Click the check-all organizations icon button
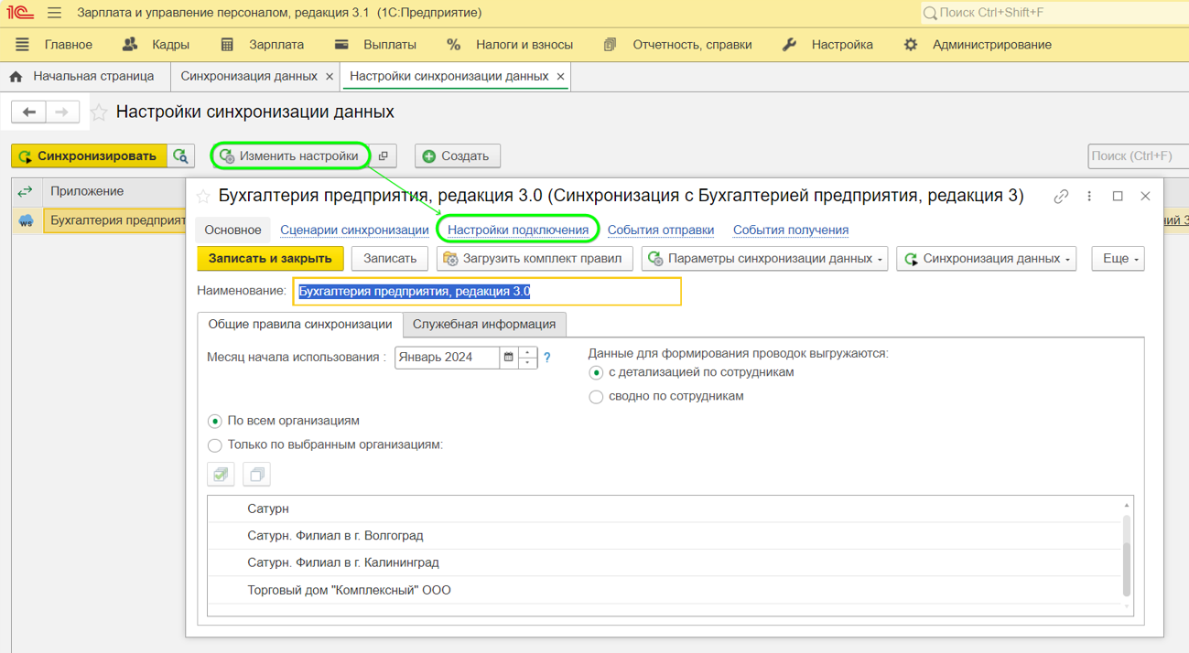 (221, 475)
